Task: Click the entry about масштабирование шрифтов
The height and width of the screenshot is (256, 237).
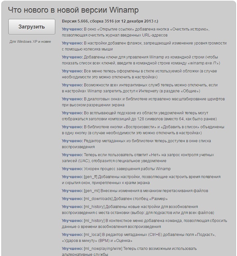Action: [143, 102]
